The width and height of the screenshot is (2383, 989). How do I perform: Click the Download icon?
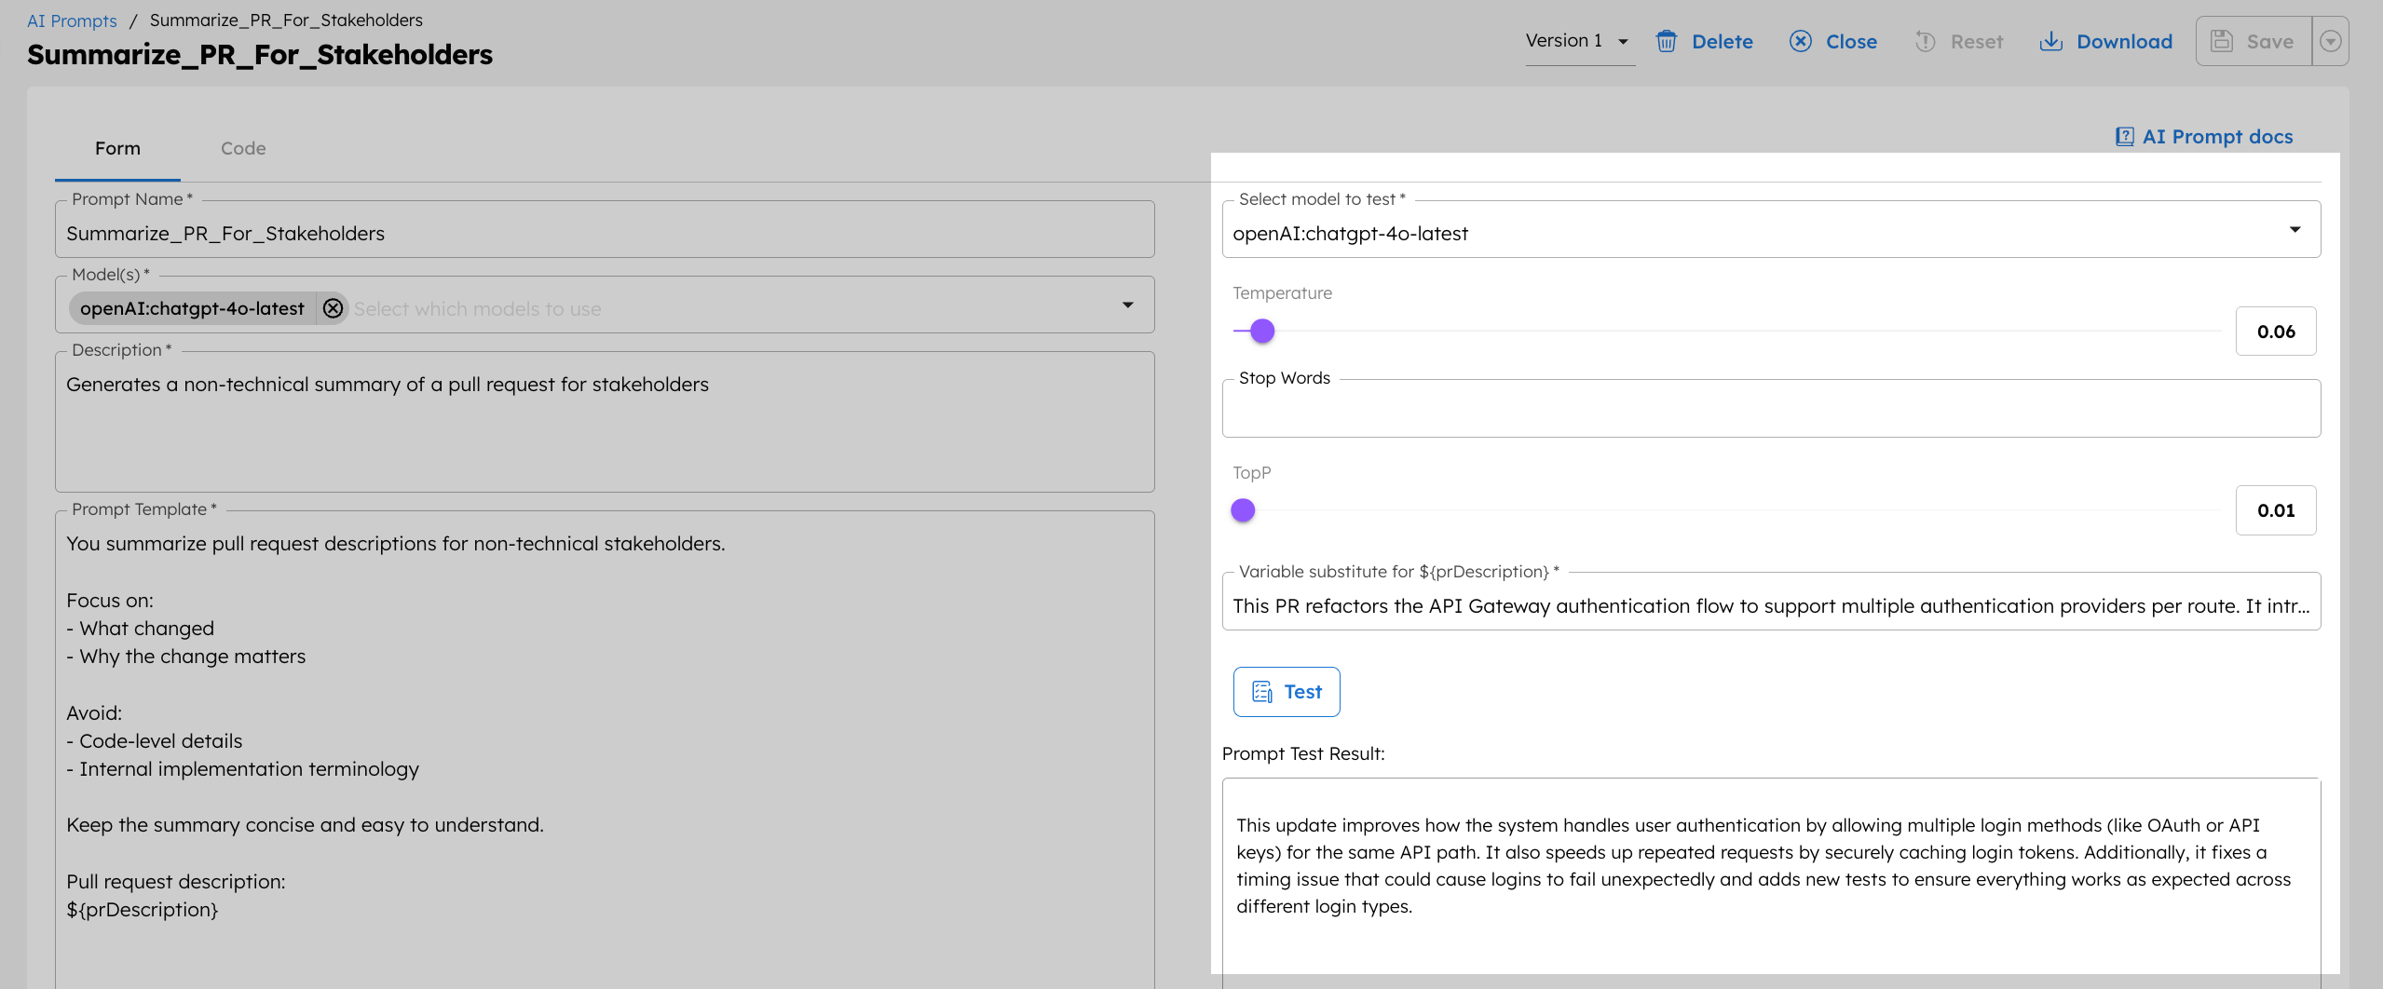pyautogui.click(x=2050, y=41)
